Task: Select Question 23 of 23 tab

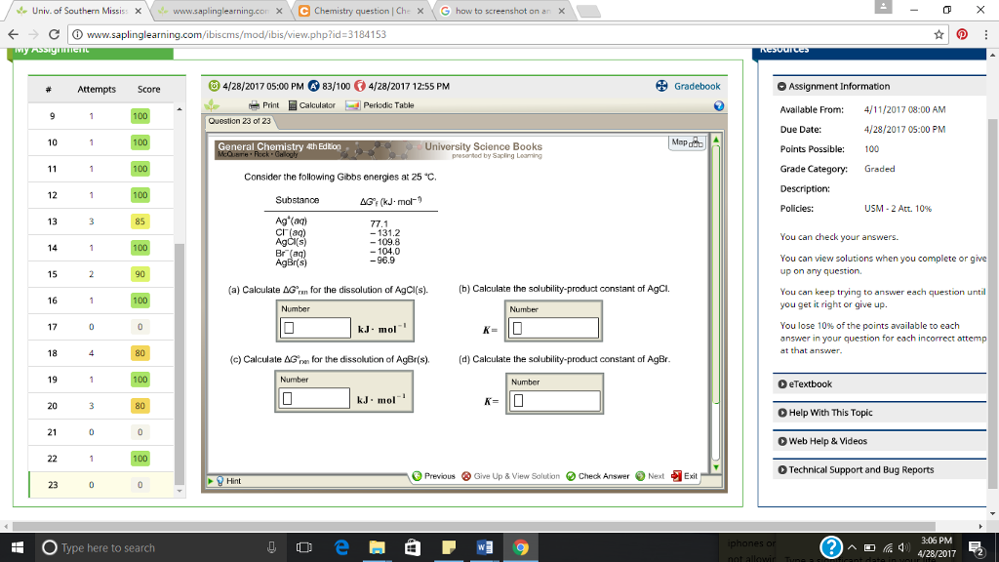Action: click(x=240, y=121)
